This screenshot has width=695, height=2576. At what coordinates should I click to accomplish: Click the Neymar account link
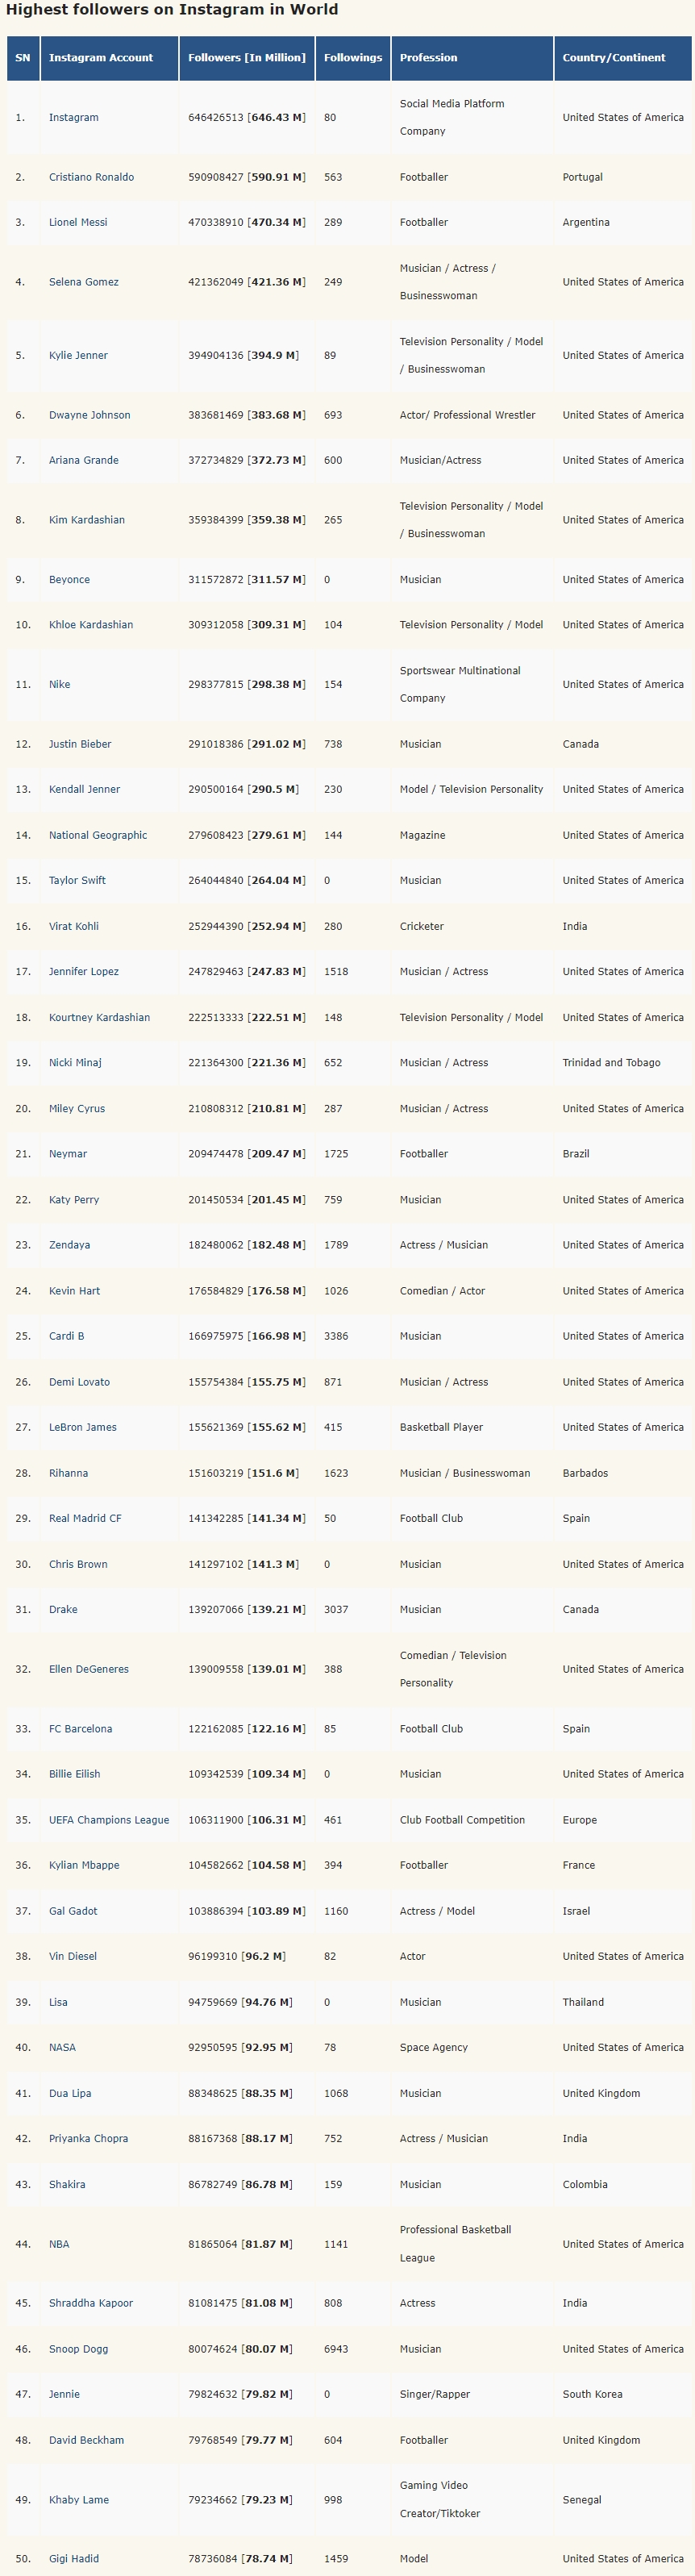(x=68, y=1154)
